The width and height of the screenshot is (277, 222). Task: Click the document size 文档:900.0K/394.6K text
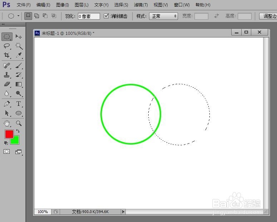[x=90, y=212]
